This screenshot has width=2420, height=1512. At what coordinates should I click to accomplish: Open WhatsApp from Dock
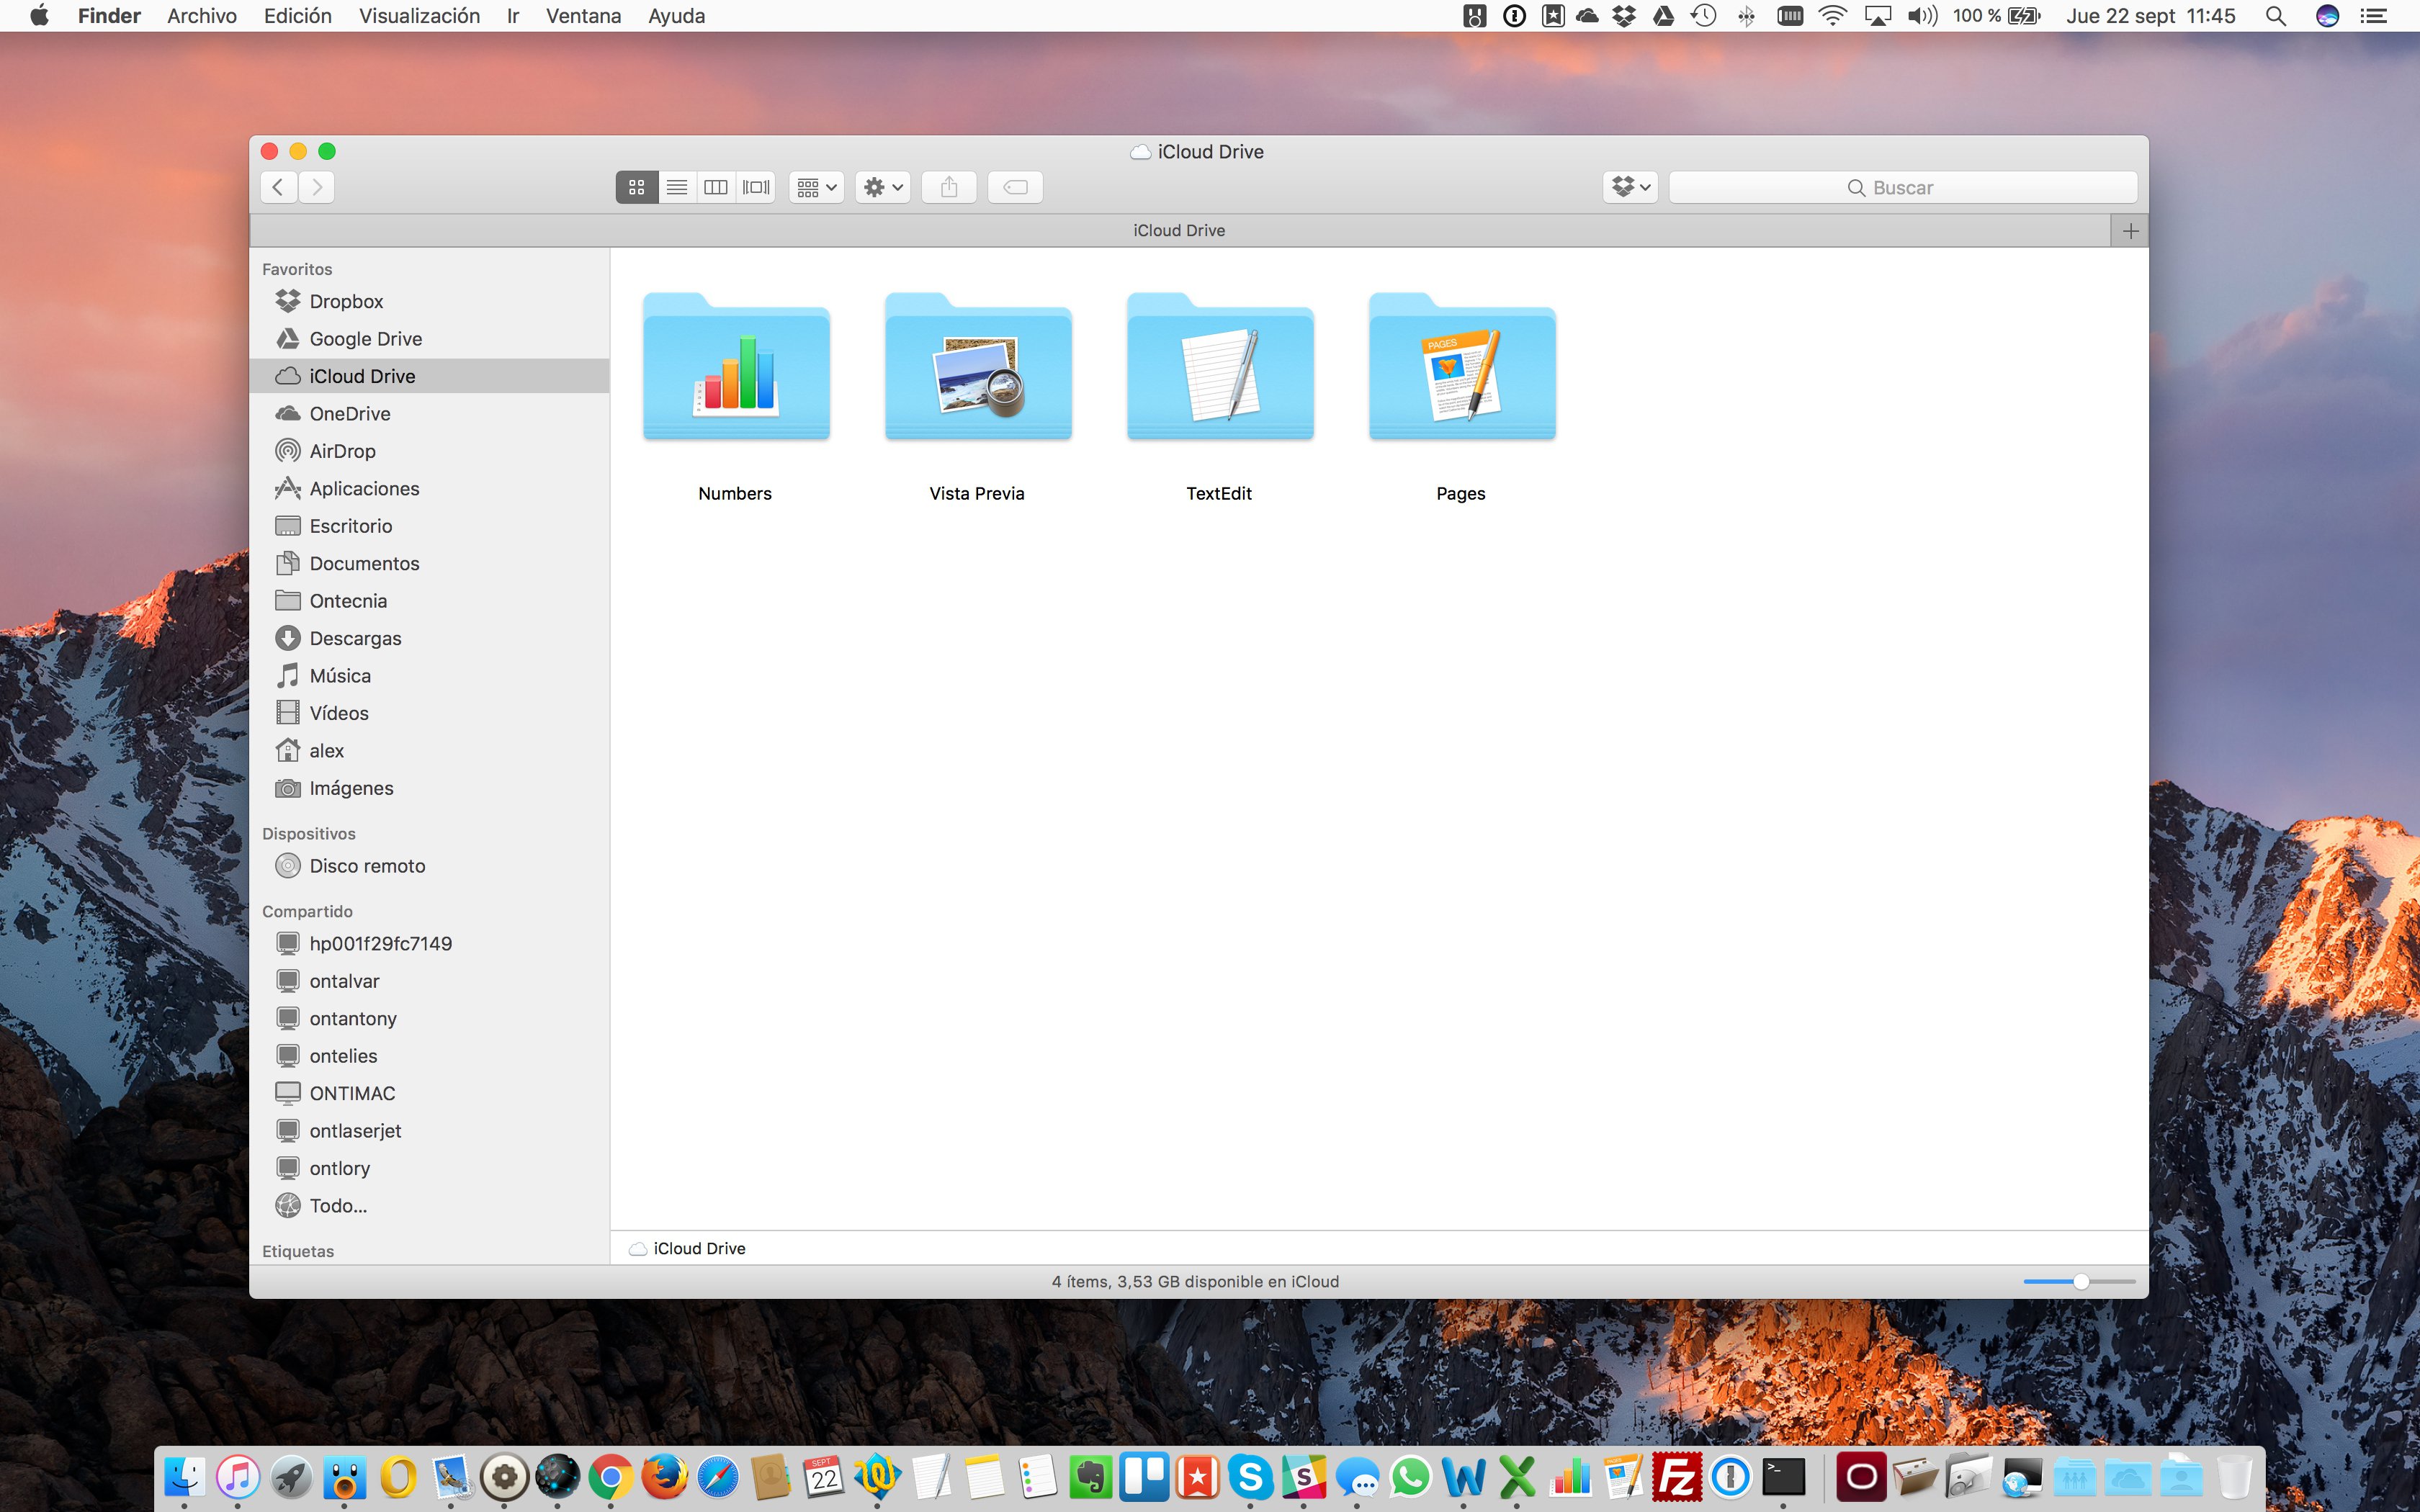click(1410, 1476)
